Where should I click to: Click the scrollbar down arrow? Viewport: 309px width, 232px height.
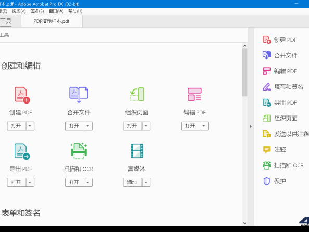click(245, 223)
